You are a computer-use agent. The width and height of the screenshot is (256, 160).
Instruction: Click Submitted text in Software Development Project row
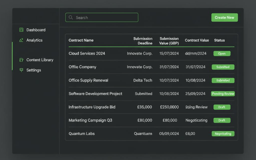tap(143, 94)
